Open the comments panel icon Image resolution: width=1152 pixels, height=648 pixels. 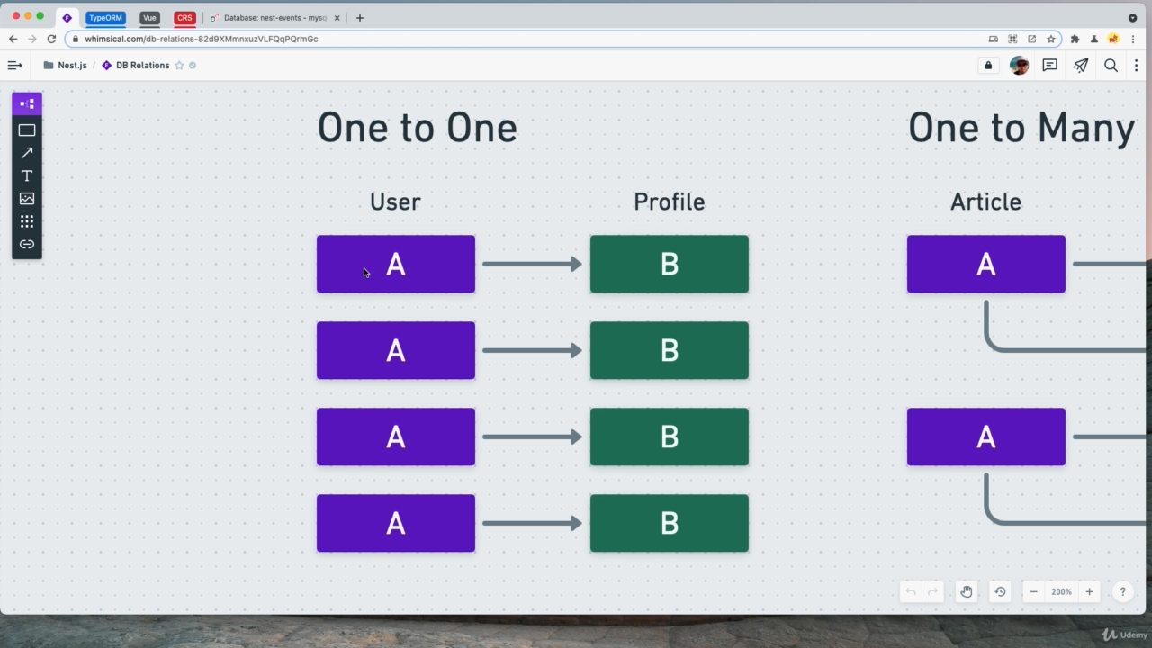tap(1049, 65)
